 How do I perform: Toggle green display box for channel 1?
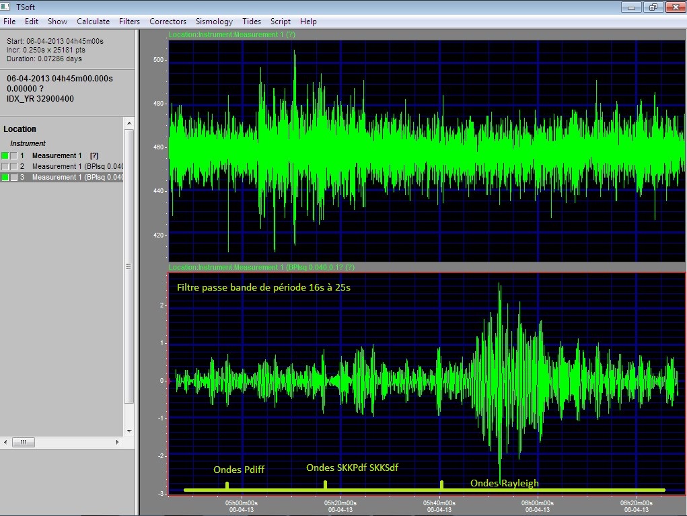[5, 155]
